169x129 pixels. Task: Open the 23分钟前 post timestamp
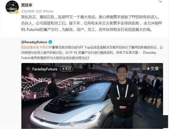tap(28, 11)
